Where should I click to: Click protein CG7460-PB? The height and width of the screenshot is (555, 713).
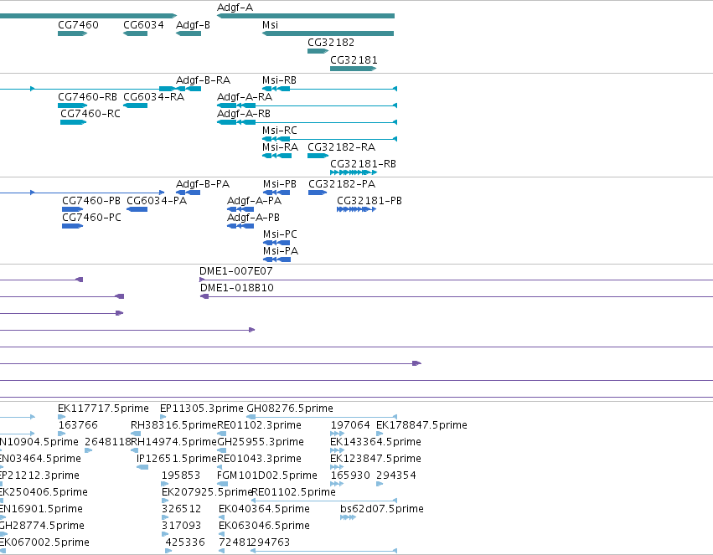(x=72, y=209)
